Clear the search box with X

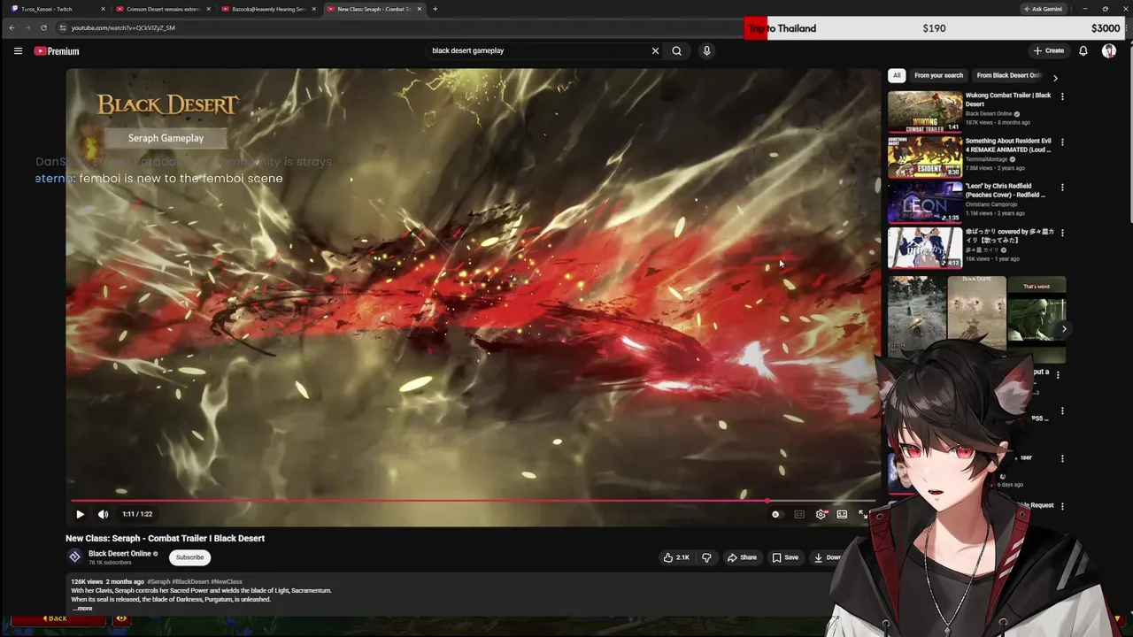click(x=655, y=50)
